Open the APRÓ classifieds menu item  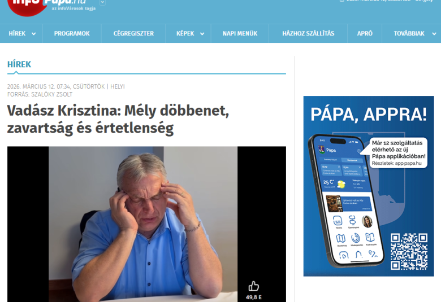[365, 33]
